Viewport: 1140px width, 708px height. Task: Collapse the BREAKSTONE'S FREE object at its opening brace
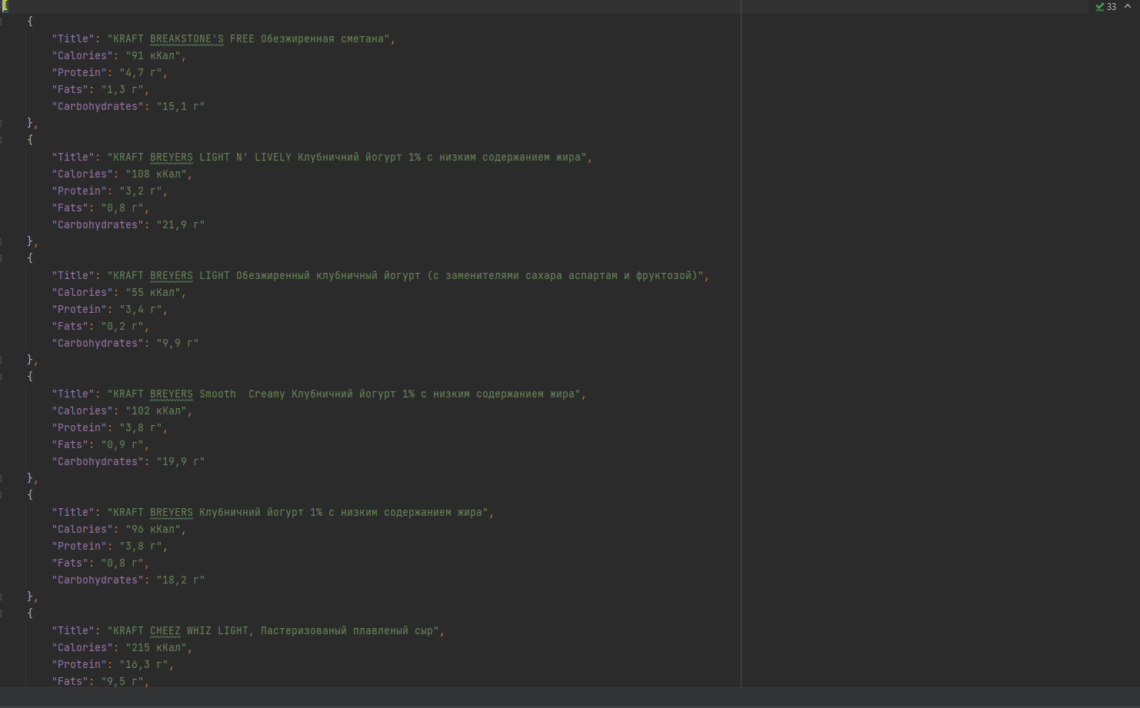(x=2, y=22)
